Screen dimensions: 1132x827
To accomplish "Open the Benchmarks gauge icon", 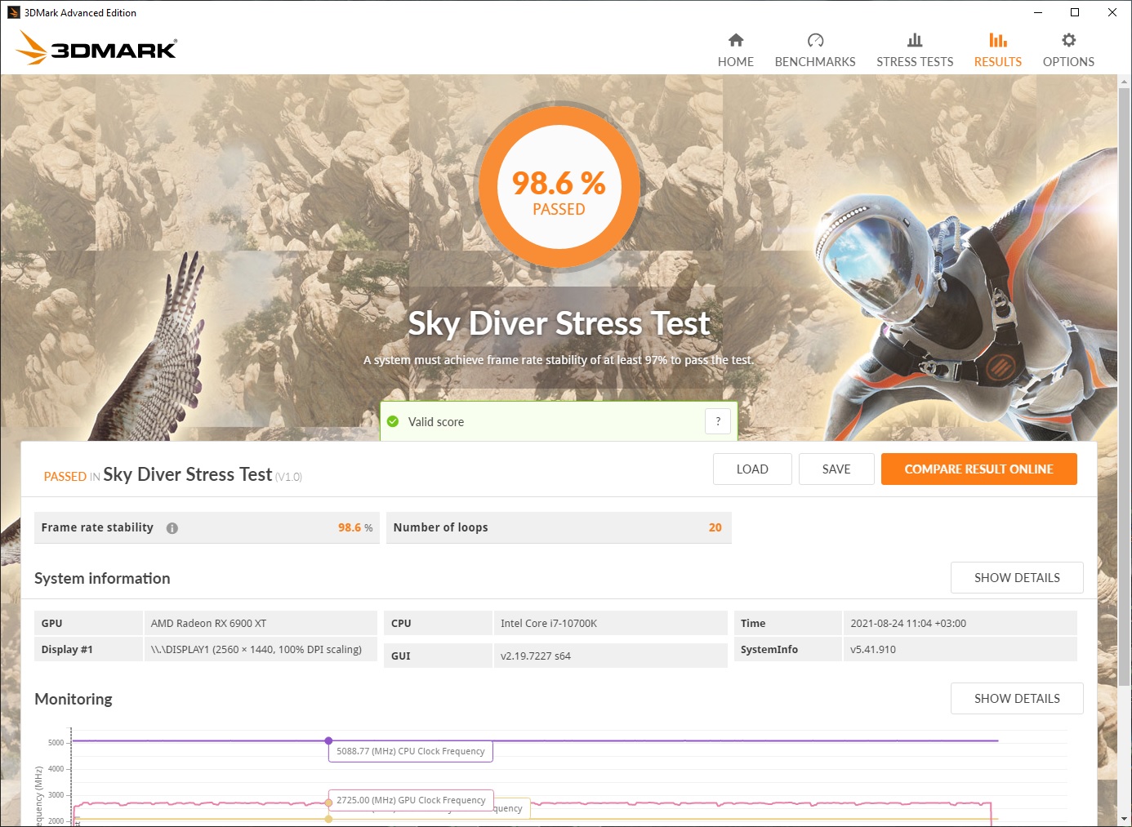I will (815, 40).
